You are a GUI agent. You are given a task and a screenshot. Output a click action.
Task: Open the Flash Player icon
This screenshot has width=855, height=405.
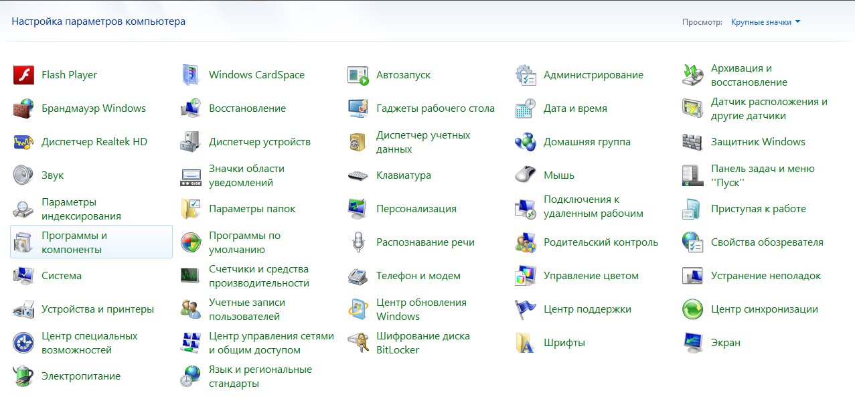[23, 75]
